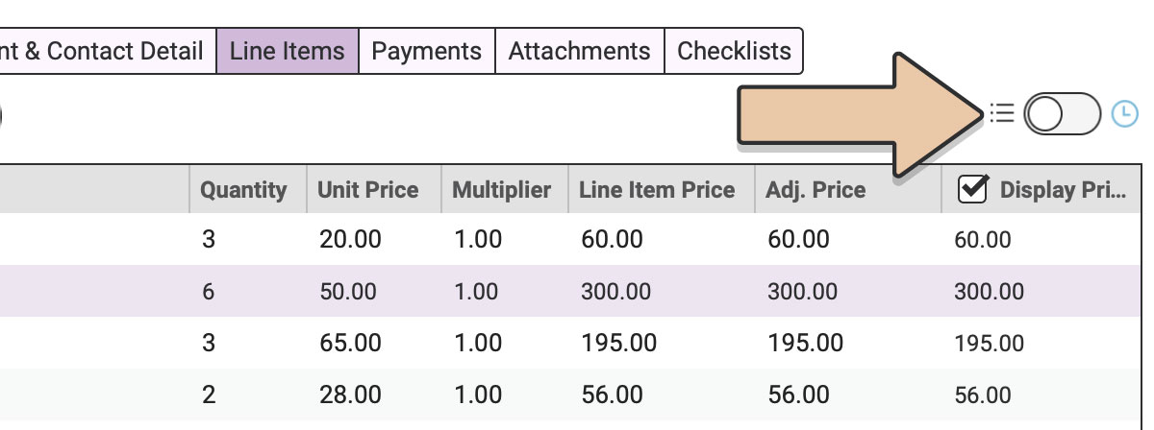Click the quantity 6 cell
The height and width of the screenshot is (430, 1154).
pyautogui.click(x=209, y=291)
